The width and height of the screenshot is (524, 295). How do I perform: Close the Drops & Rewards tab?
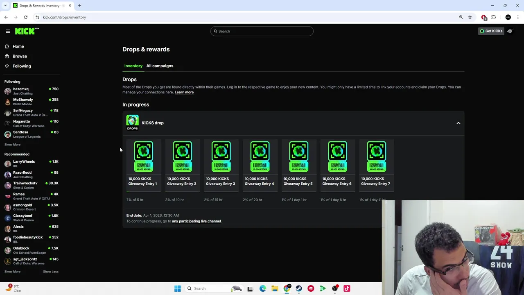[70, 5]
